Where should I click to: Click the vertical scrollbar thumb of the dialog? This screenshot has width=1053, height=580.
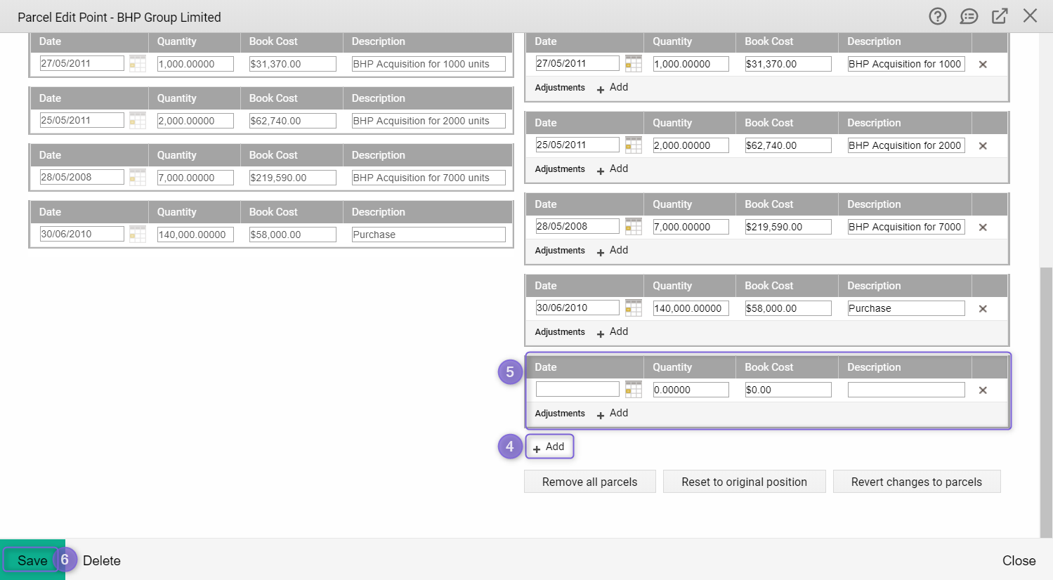1046,402
